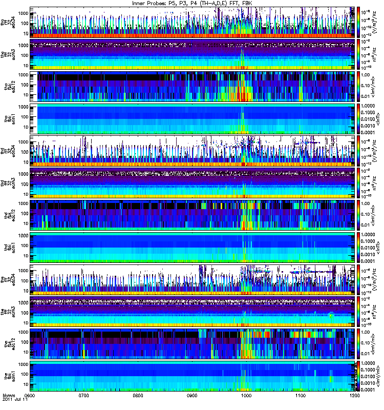Click the <|mV/m|> unit label beside thd edc12

click(x=373, y=215)
